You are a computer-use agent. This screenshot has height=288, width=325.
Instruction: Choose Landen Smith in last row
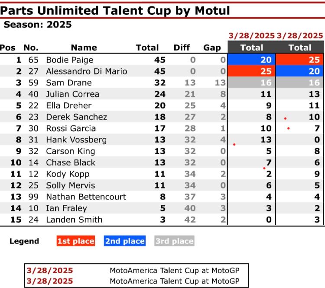point(74,220)
